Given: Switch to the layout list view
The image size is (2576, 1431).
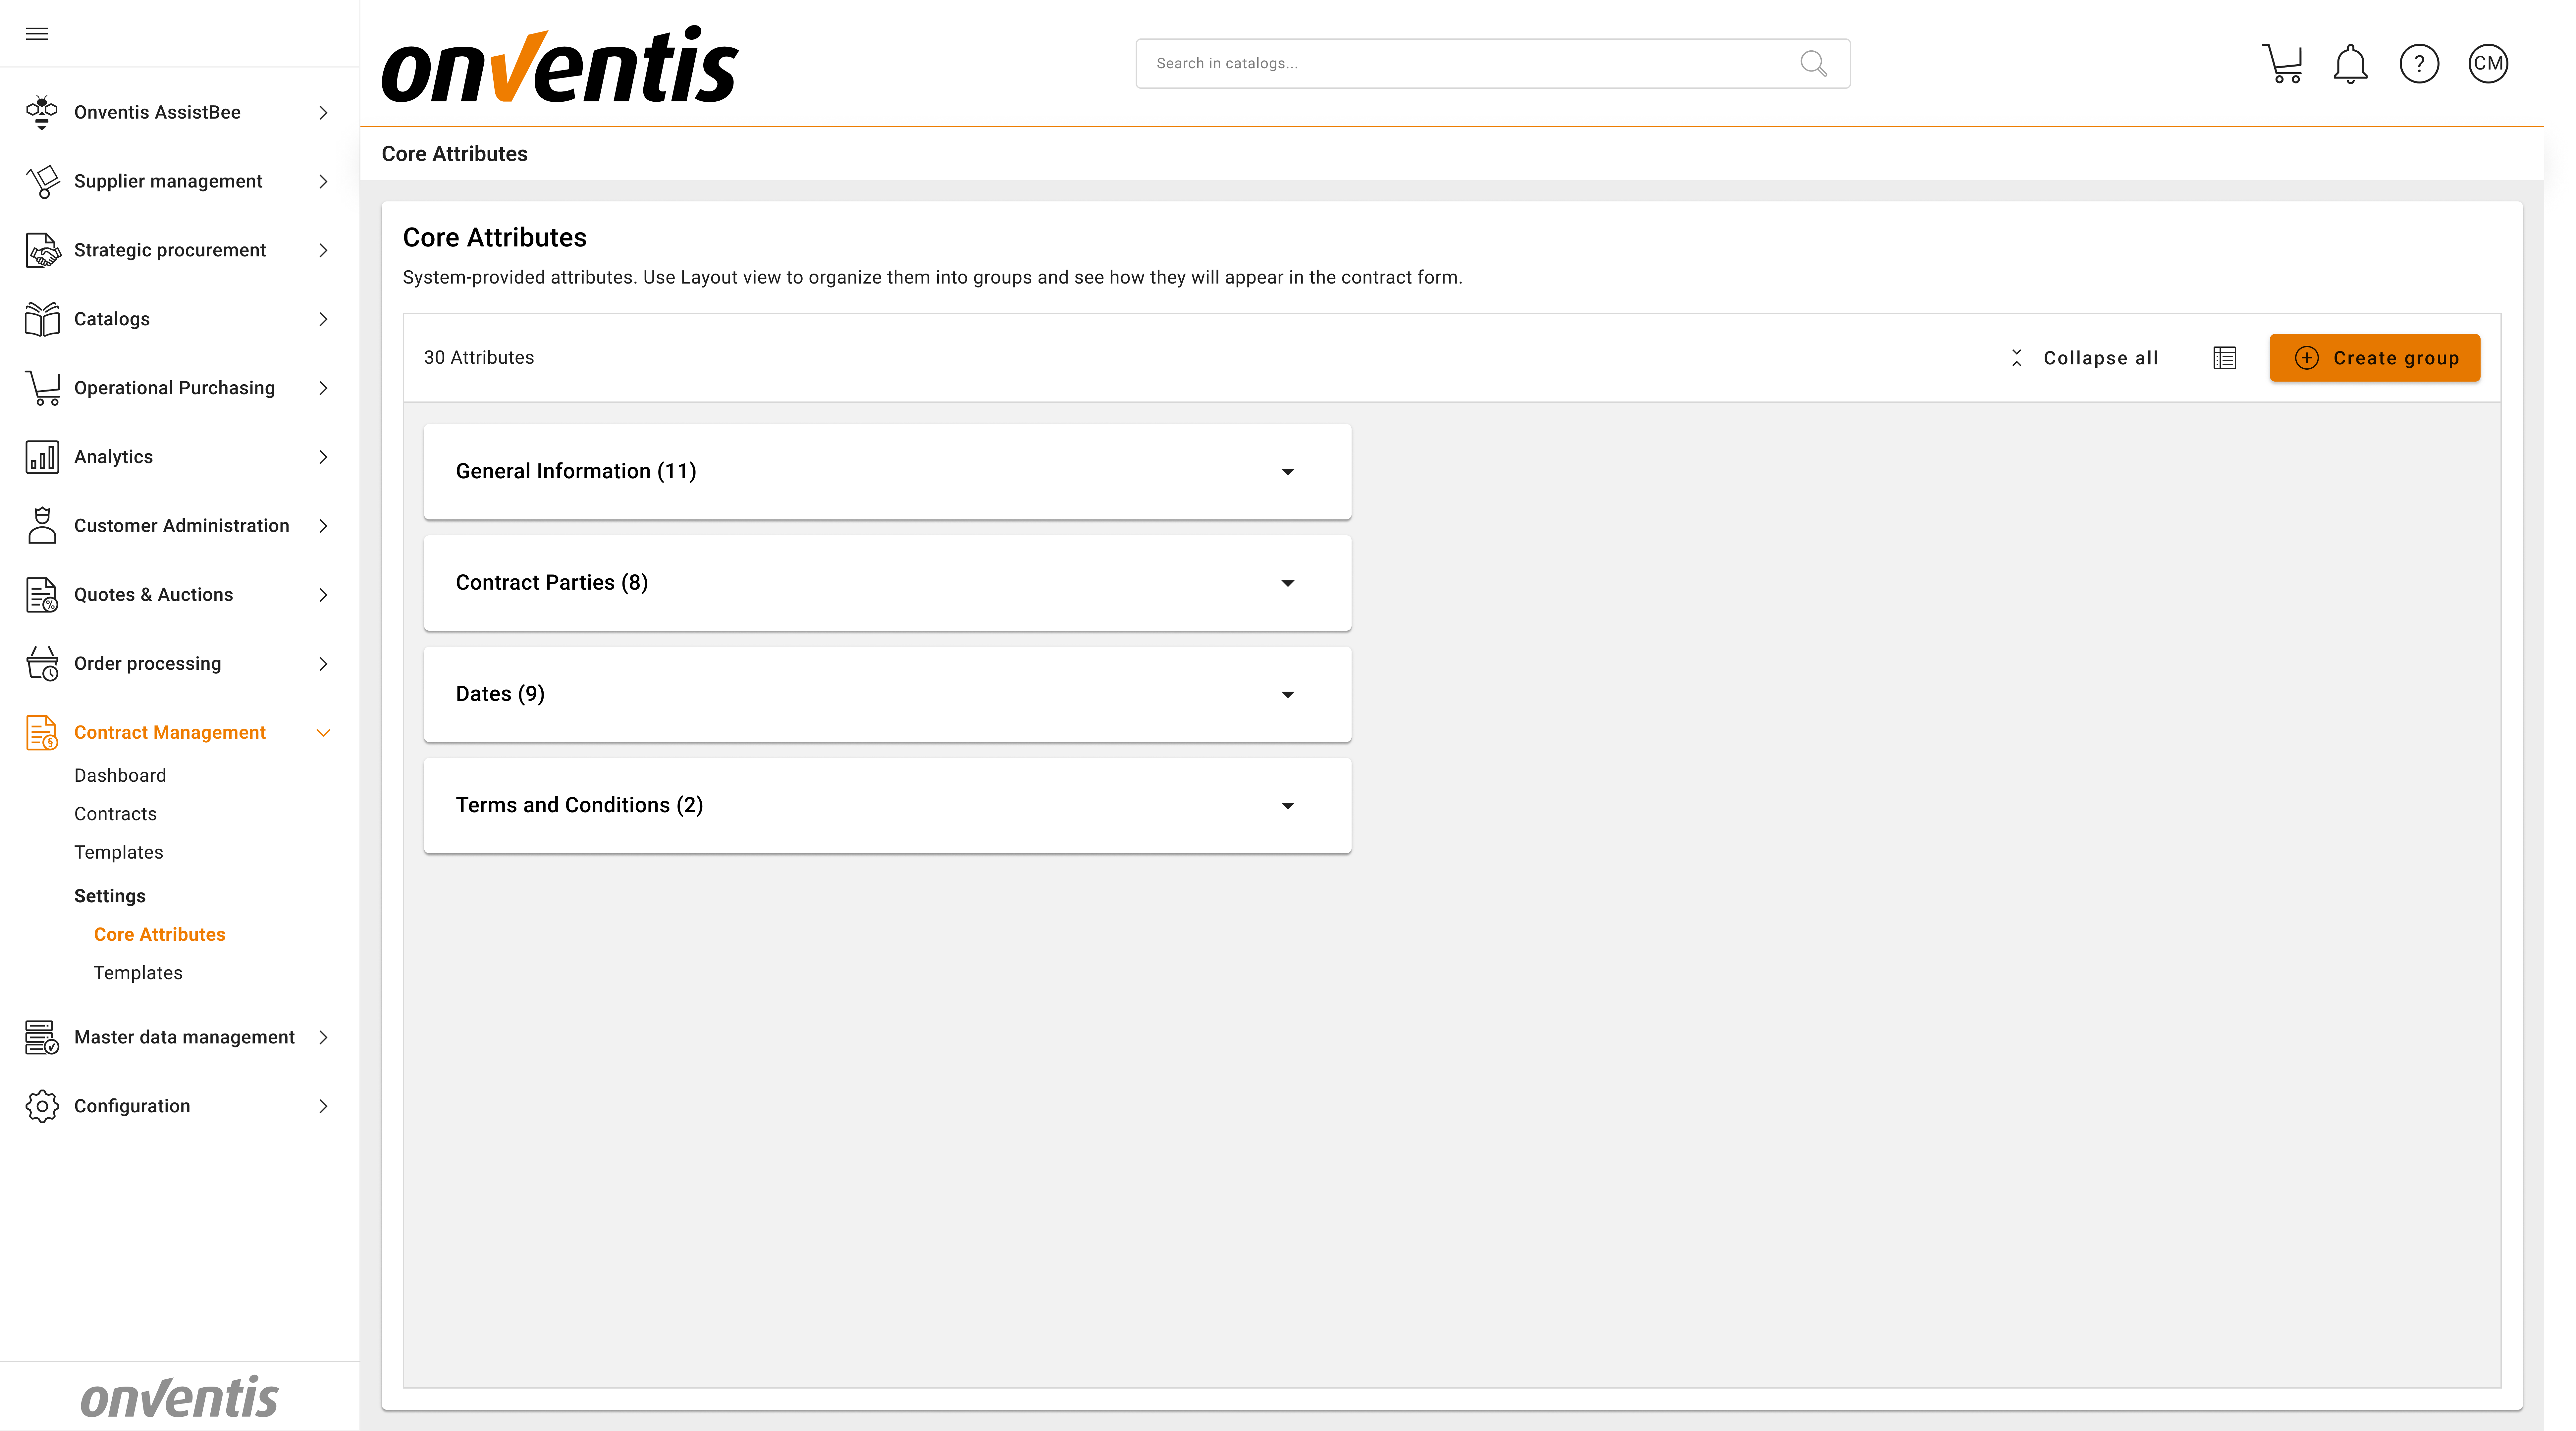Looking at the screenshot, I should [x=2224, y=357].
